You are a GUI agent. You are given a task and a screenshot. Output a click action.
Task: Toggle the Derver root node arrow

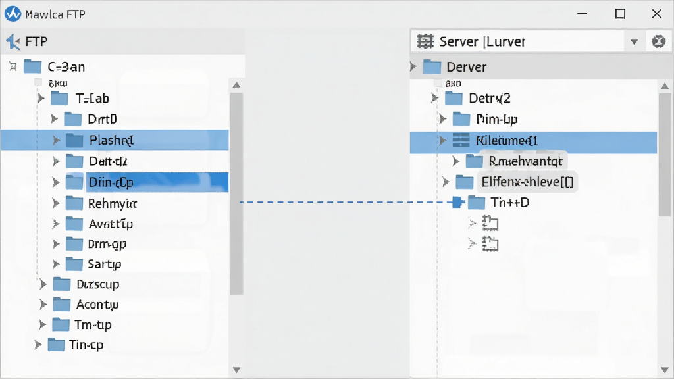click(x=413, y=66)
